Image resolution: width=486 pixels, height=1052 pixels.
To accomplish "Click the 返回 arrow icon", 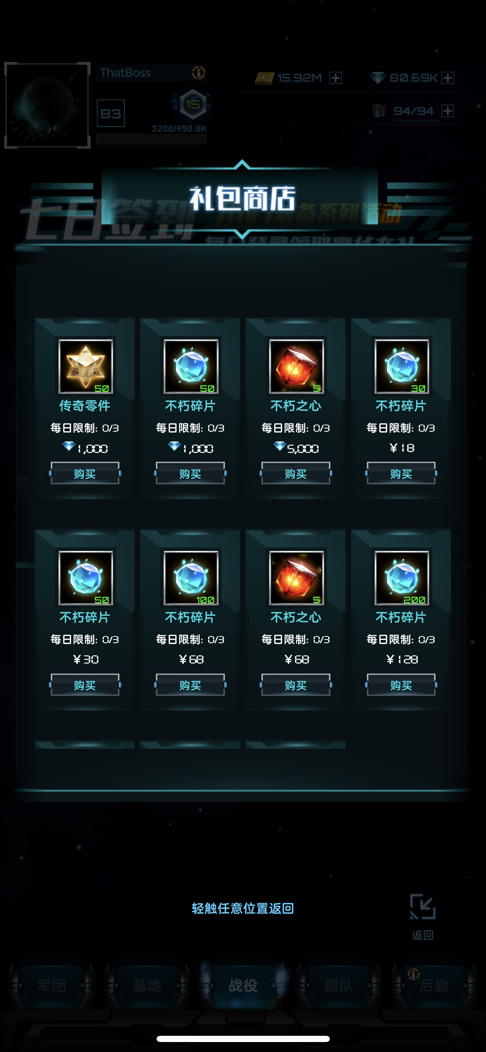I will tap(423, 907).
